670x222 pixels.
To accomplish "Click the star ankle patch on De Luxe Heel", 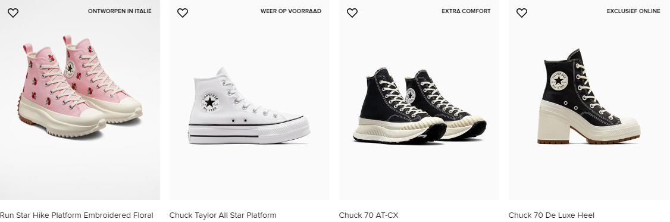I will click(x=559, y=80).
